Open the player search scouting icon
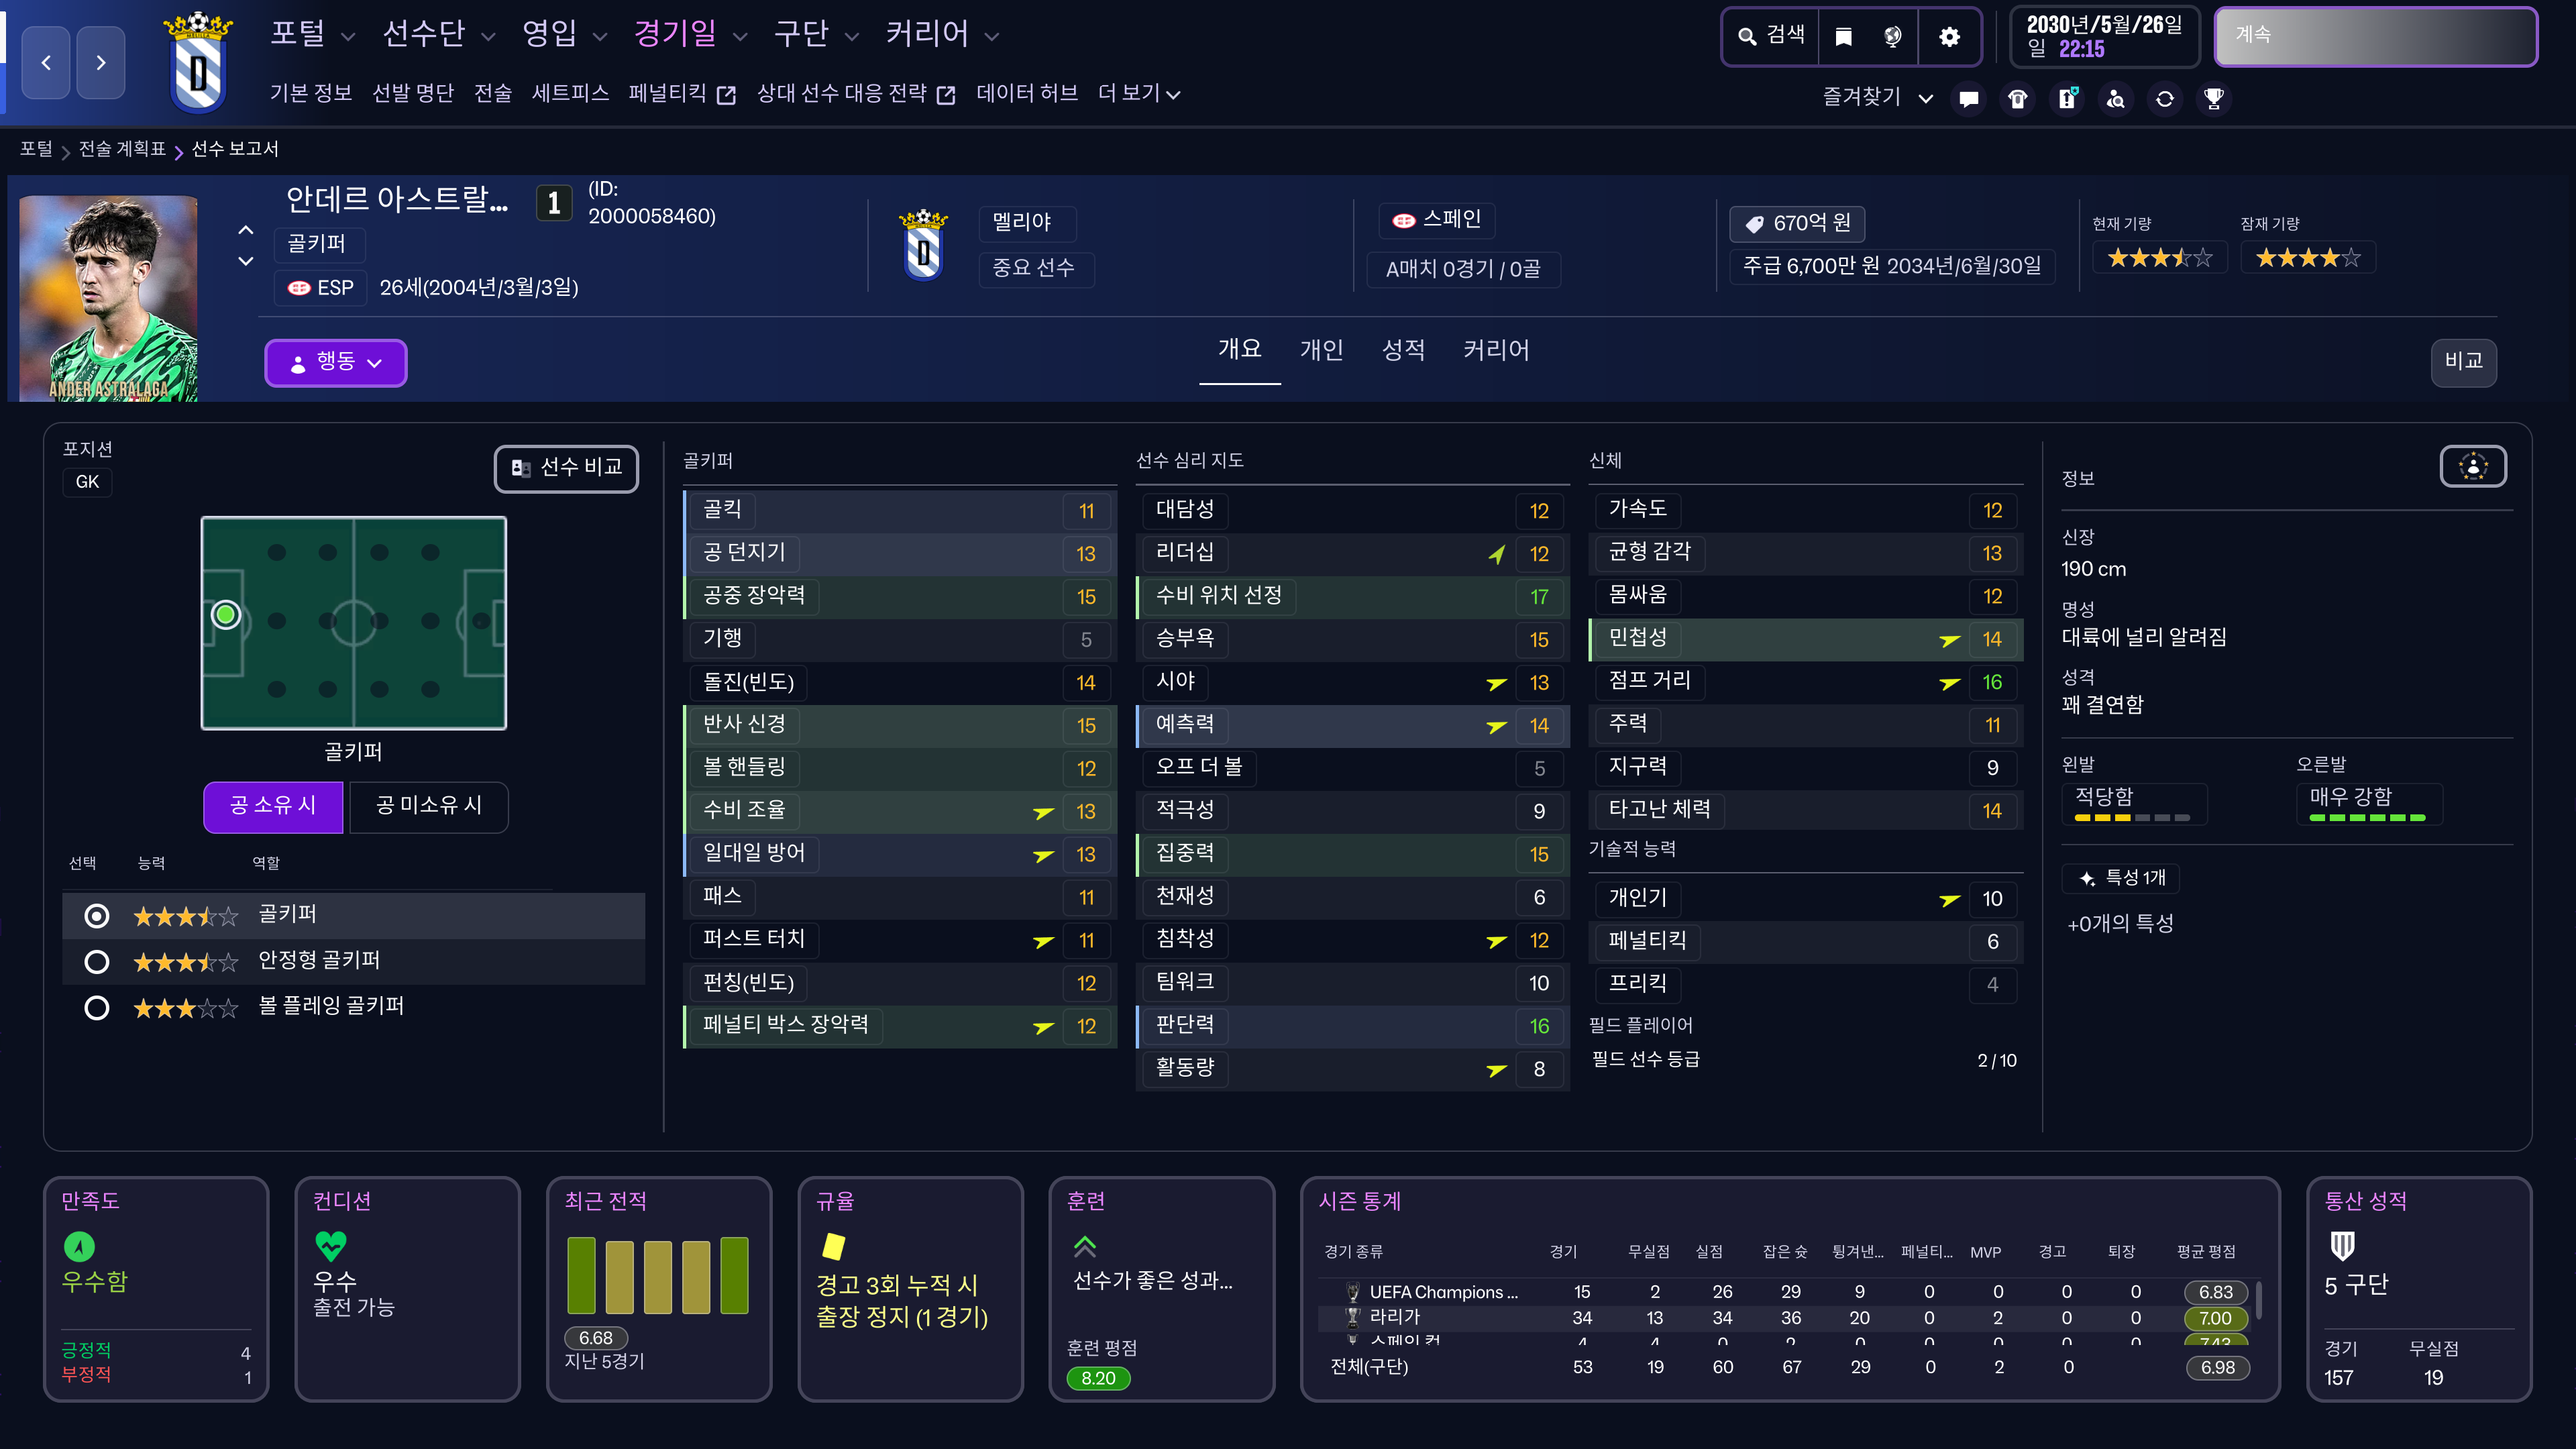Image resolution: width=2576 pixels, height=1449 pixels. coord(2116,99)
